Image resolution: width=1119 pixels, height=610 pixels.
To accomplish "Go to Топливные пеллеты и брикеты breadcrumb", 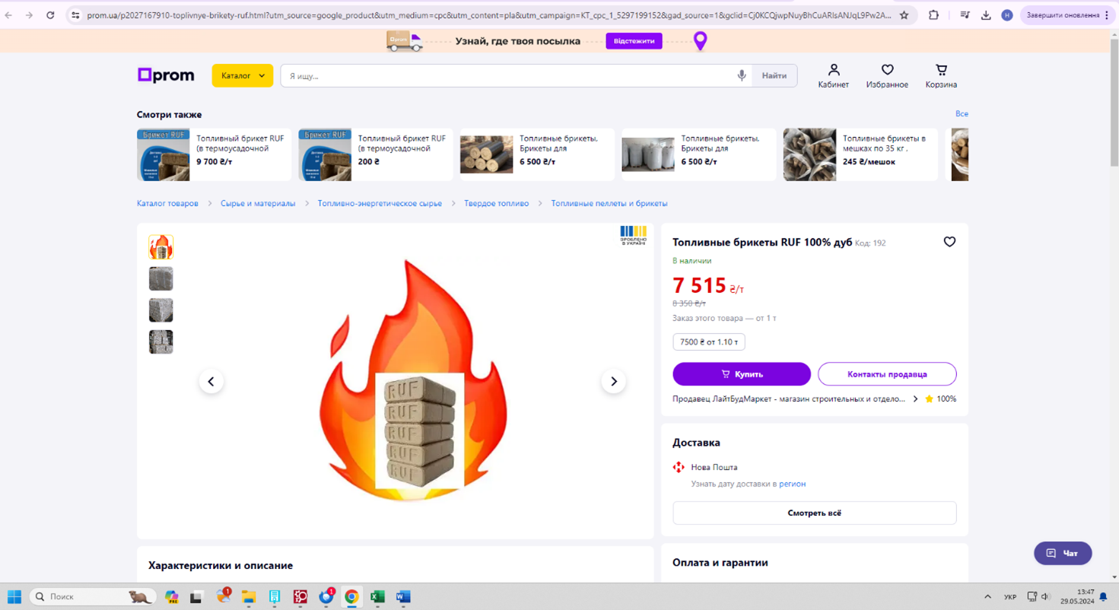I will [x=609, y=204].
